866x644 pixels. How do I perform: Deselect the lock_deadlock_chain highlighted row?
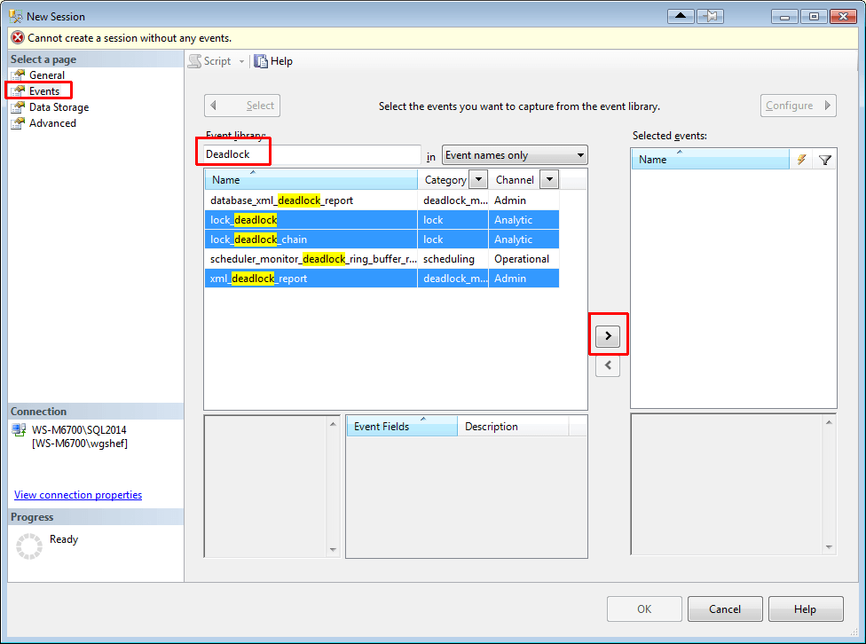pyautogui.click(x=311, y=239)
